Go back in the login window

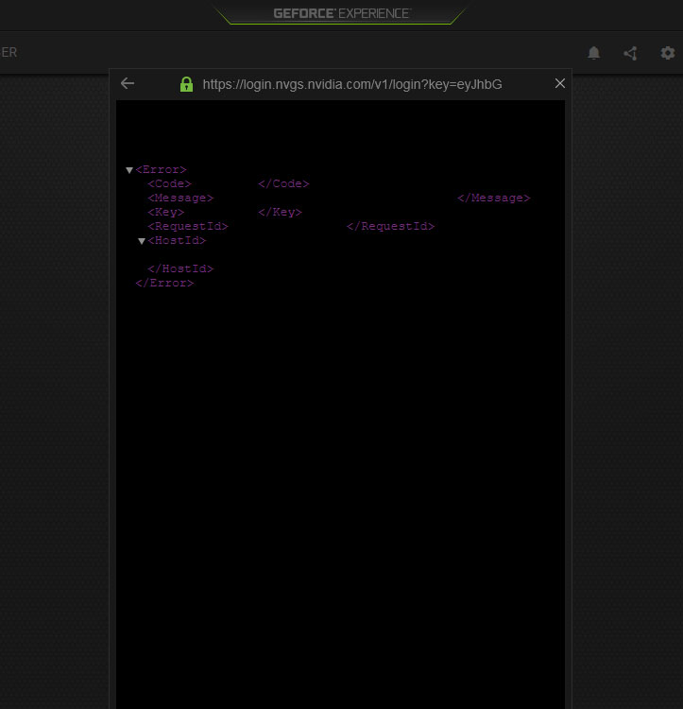click(x=128, y=83)
